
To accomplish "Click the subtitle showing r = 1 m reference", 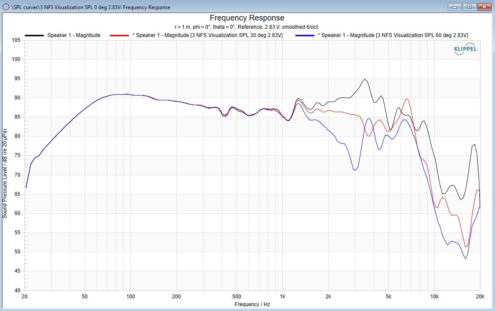I will point(247,27).
